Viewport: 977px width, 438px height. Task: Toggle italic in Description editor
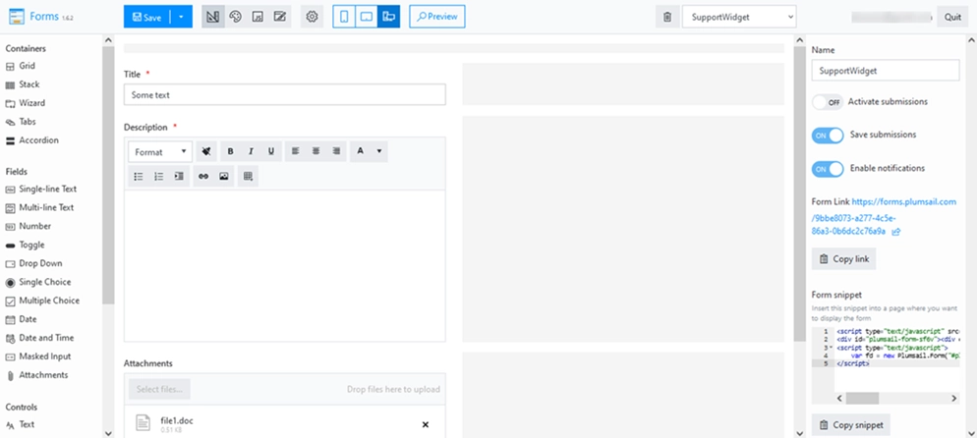coord(251,151)
